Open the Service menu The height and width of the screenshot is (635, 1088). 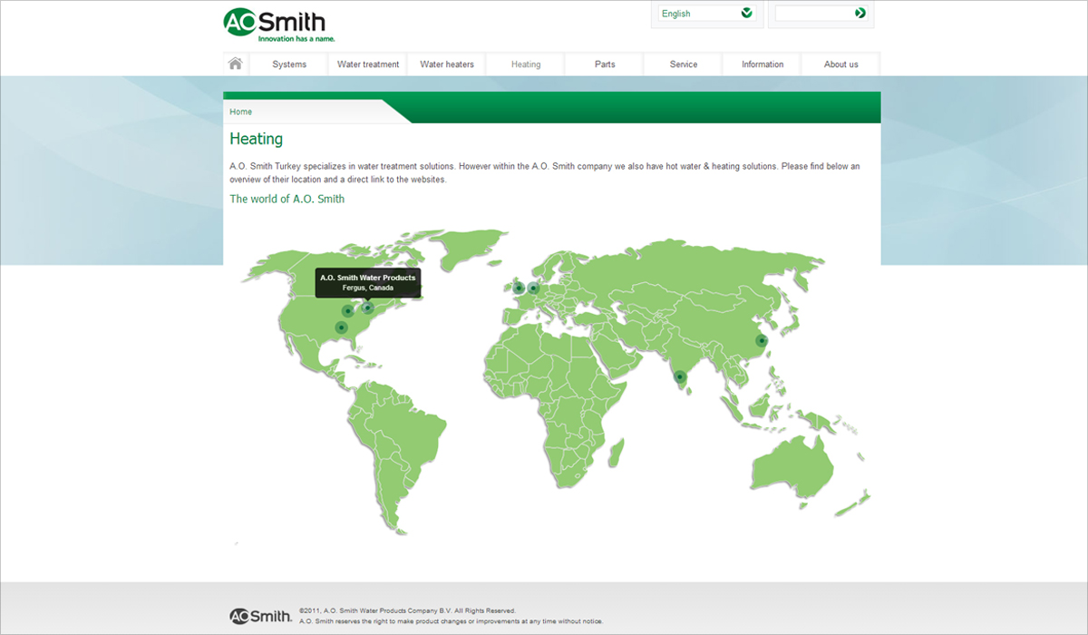[684, 64]
